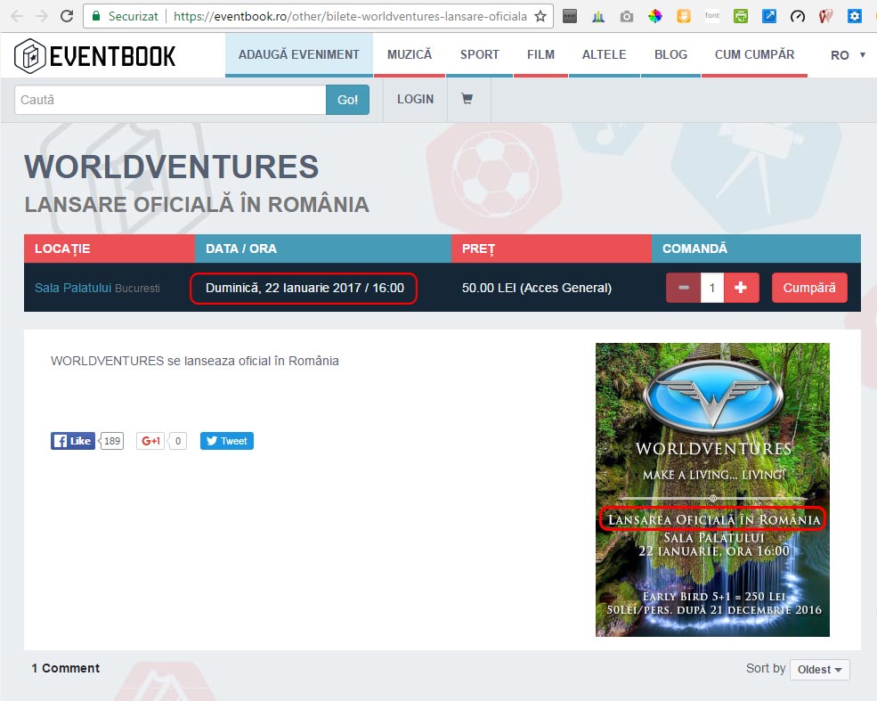The width and height of the screenshot is (877, 701).
Task: Click the LANSARE OFICIALĂ ÎN ROMÂNIA subtitle
Action: point(197,204)
